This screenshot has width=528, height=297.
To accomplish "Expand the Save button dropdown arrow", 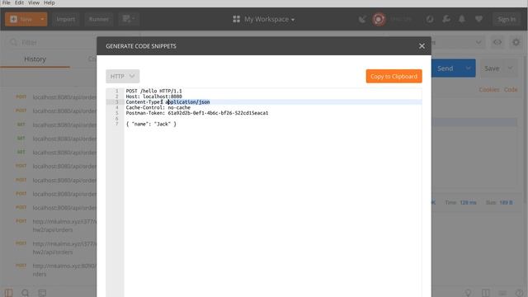I will pyautogui.click(x=510, y=68).
